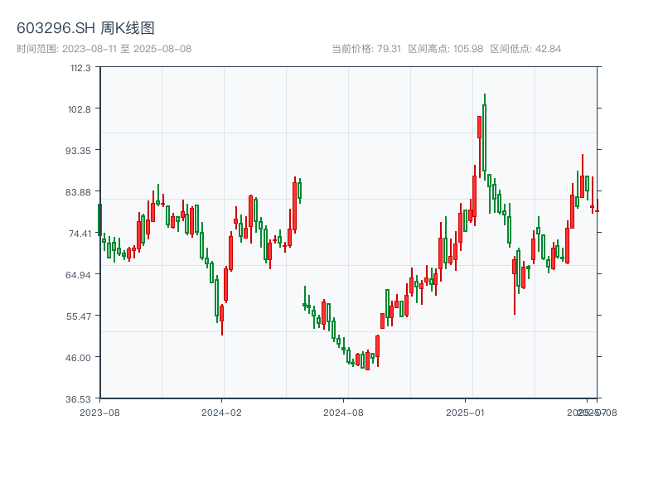Click x-axis label 2024-02
Screen dimensions: 663x497
click(x=221, y=413)
